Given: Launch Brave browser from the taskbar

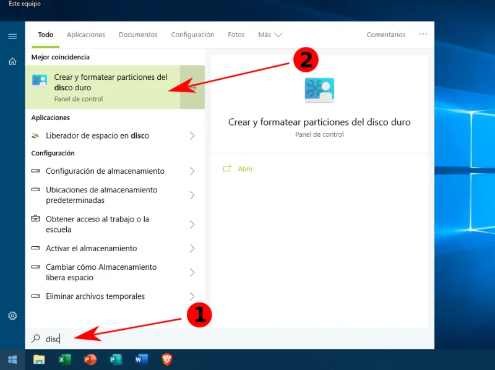Looking at the screenshot, I should click(167, 359).
